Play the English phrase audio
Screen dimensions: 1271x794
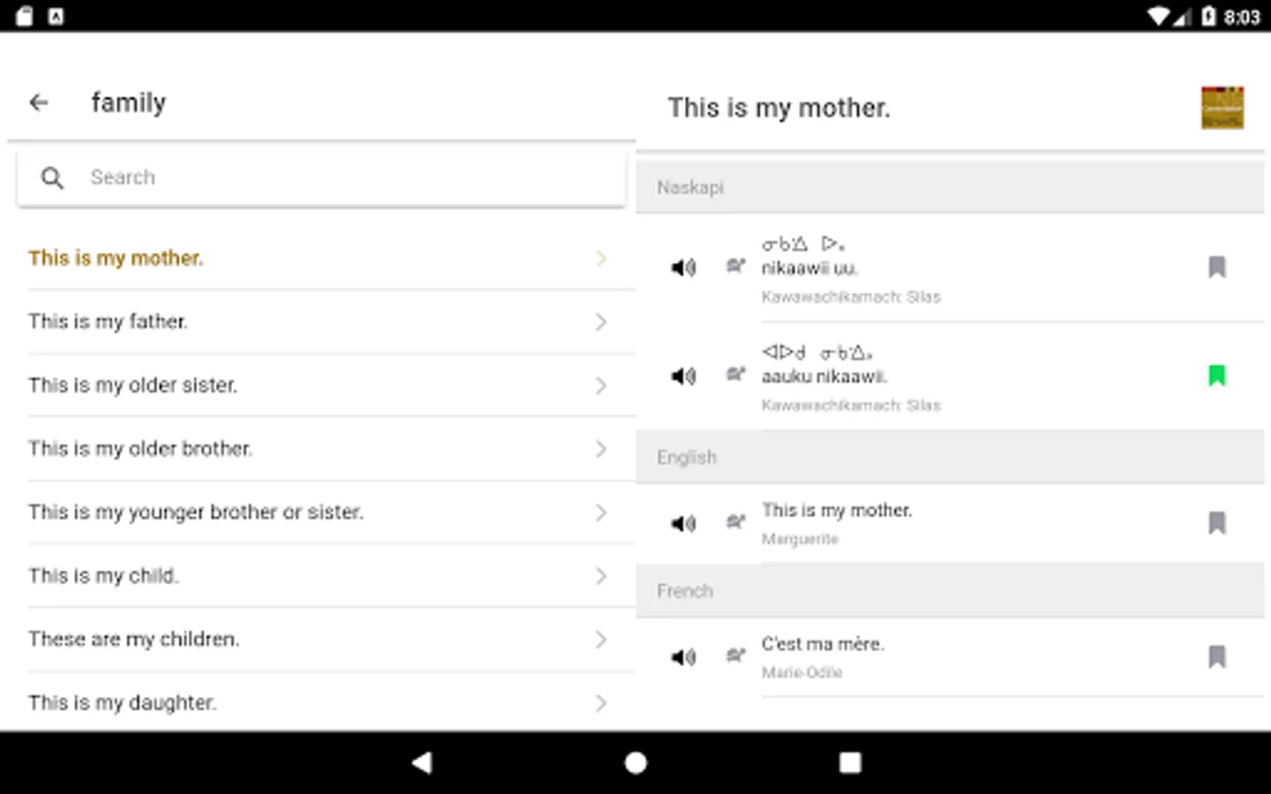[683, 523]
